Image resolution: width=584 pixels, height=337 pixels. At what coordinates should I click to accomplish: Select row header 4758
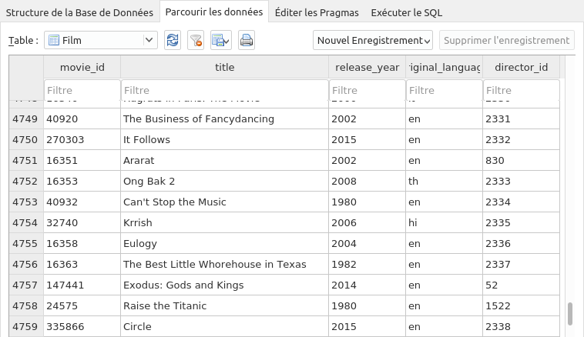(26, 306)
